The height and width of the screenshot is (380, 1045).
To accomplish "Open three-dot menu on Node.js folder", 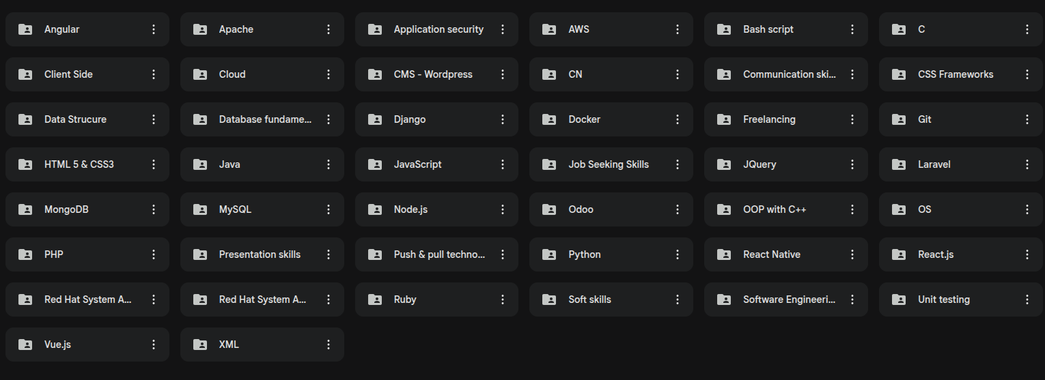I will click(x=503, y=209).
